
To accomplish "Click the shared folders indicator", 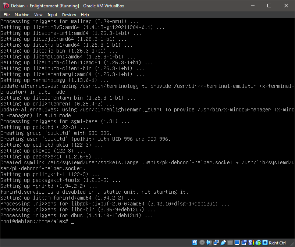I will [x=230, y=243].
